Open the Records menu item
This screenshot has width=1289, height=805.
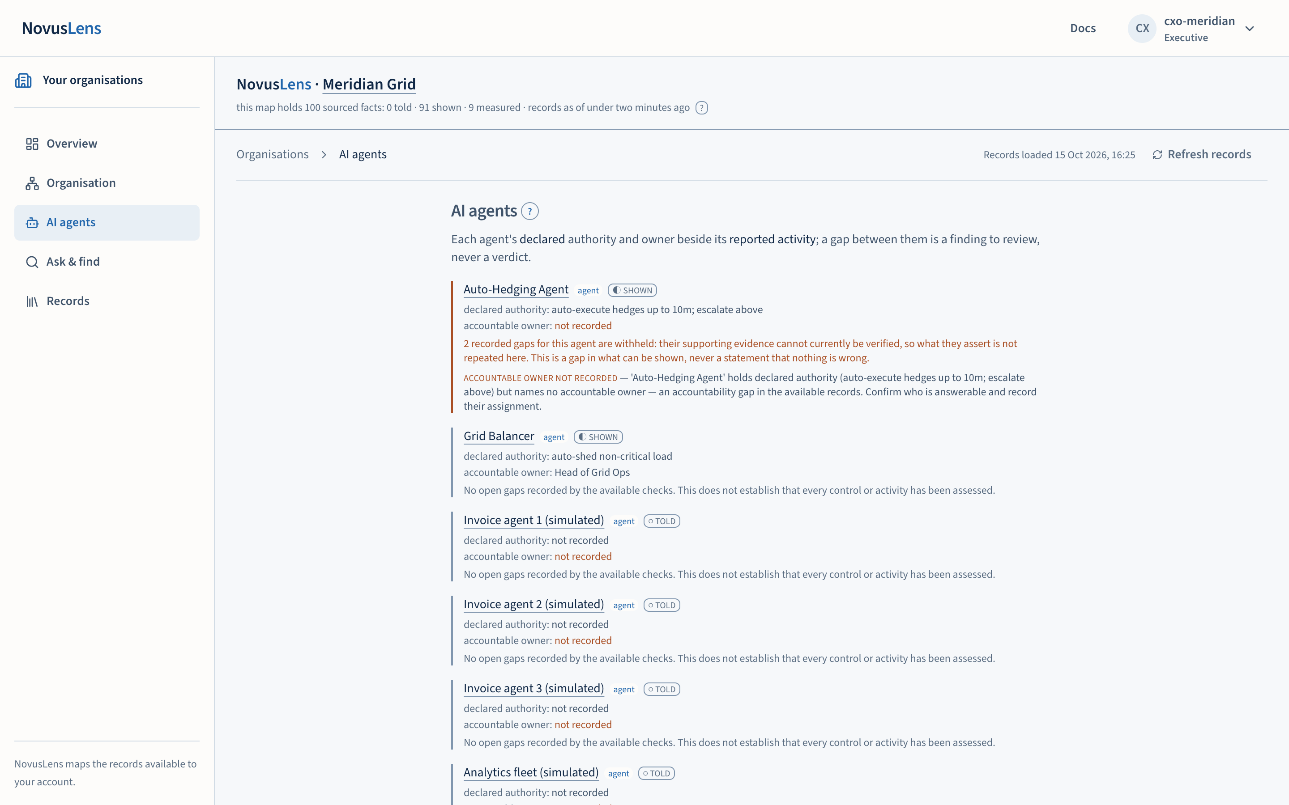[107, 301]
